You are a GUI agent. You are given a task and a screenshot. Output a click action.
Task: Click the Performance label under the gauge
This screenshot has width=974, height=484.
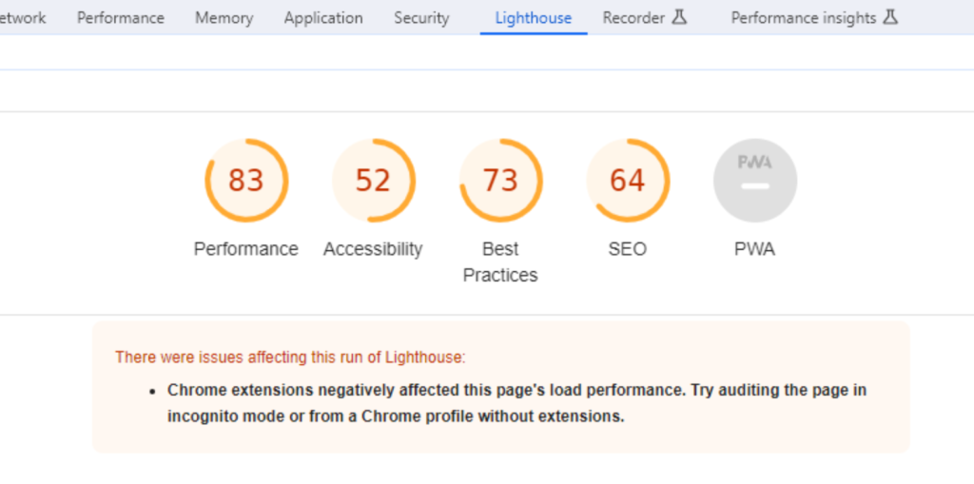coord(246,249)
